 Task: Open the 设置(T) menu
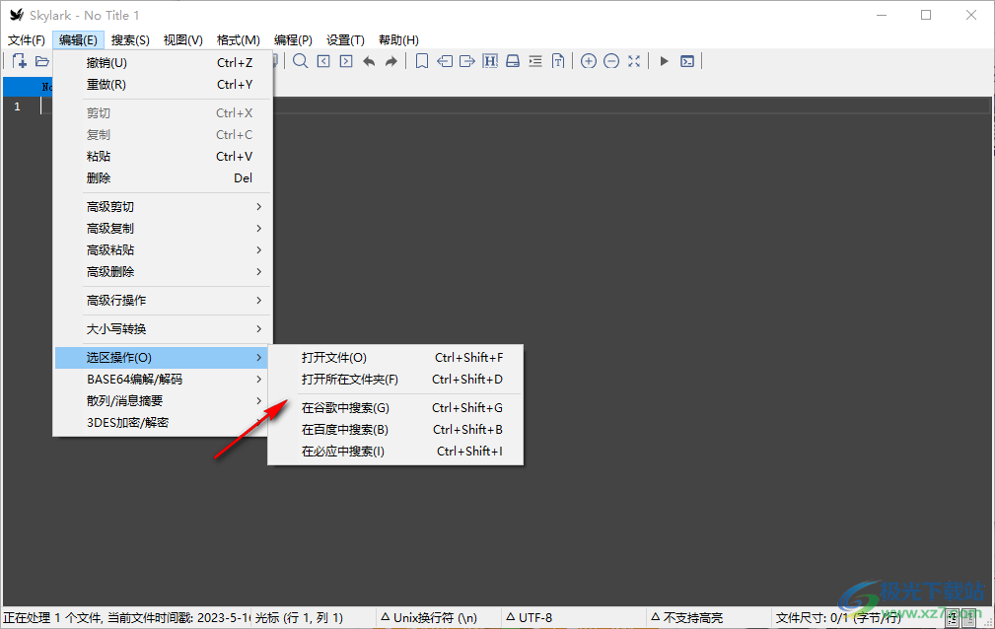[345, 40]
